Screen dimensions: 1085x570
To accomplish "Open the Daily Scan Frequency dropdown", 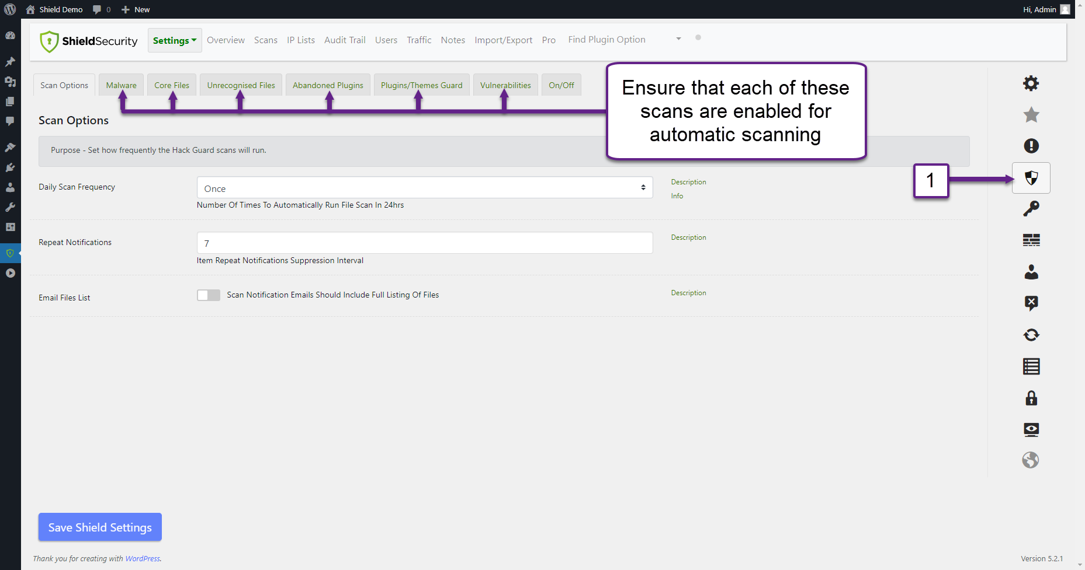I will click(x=424, y=188).
